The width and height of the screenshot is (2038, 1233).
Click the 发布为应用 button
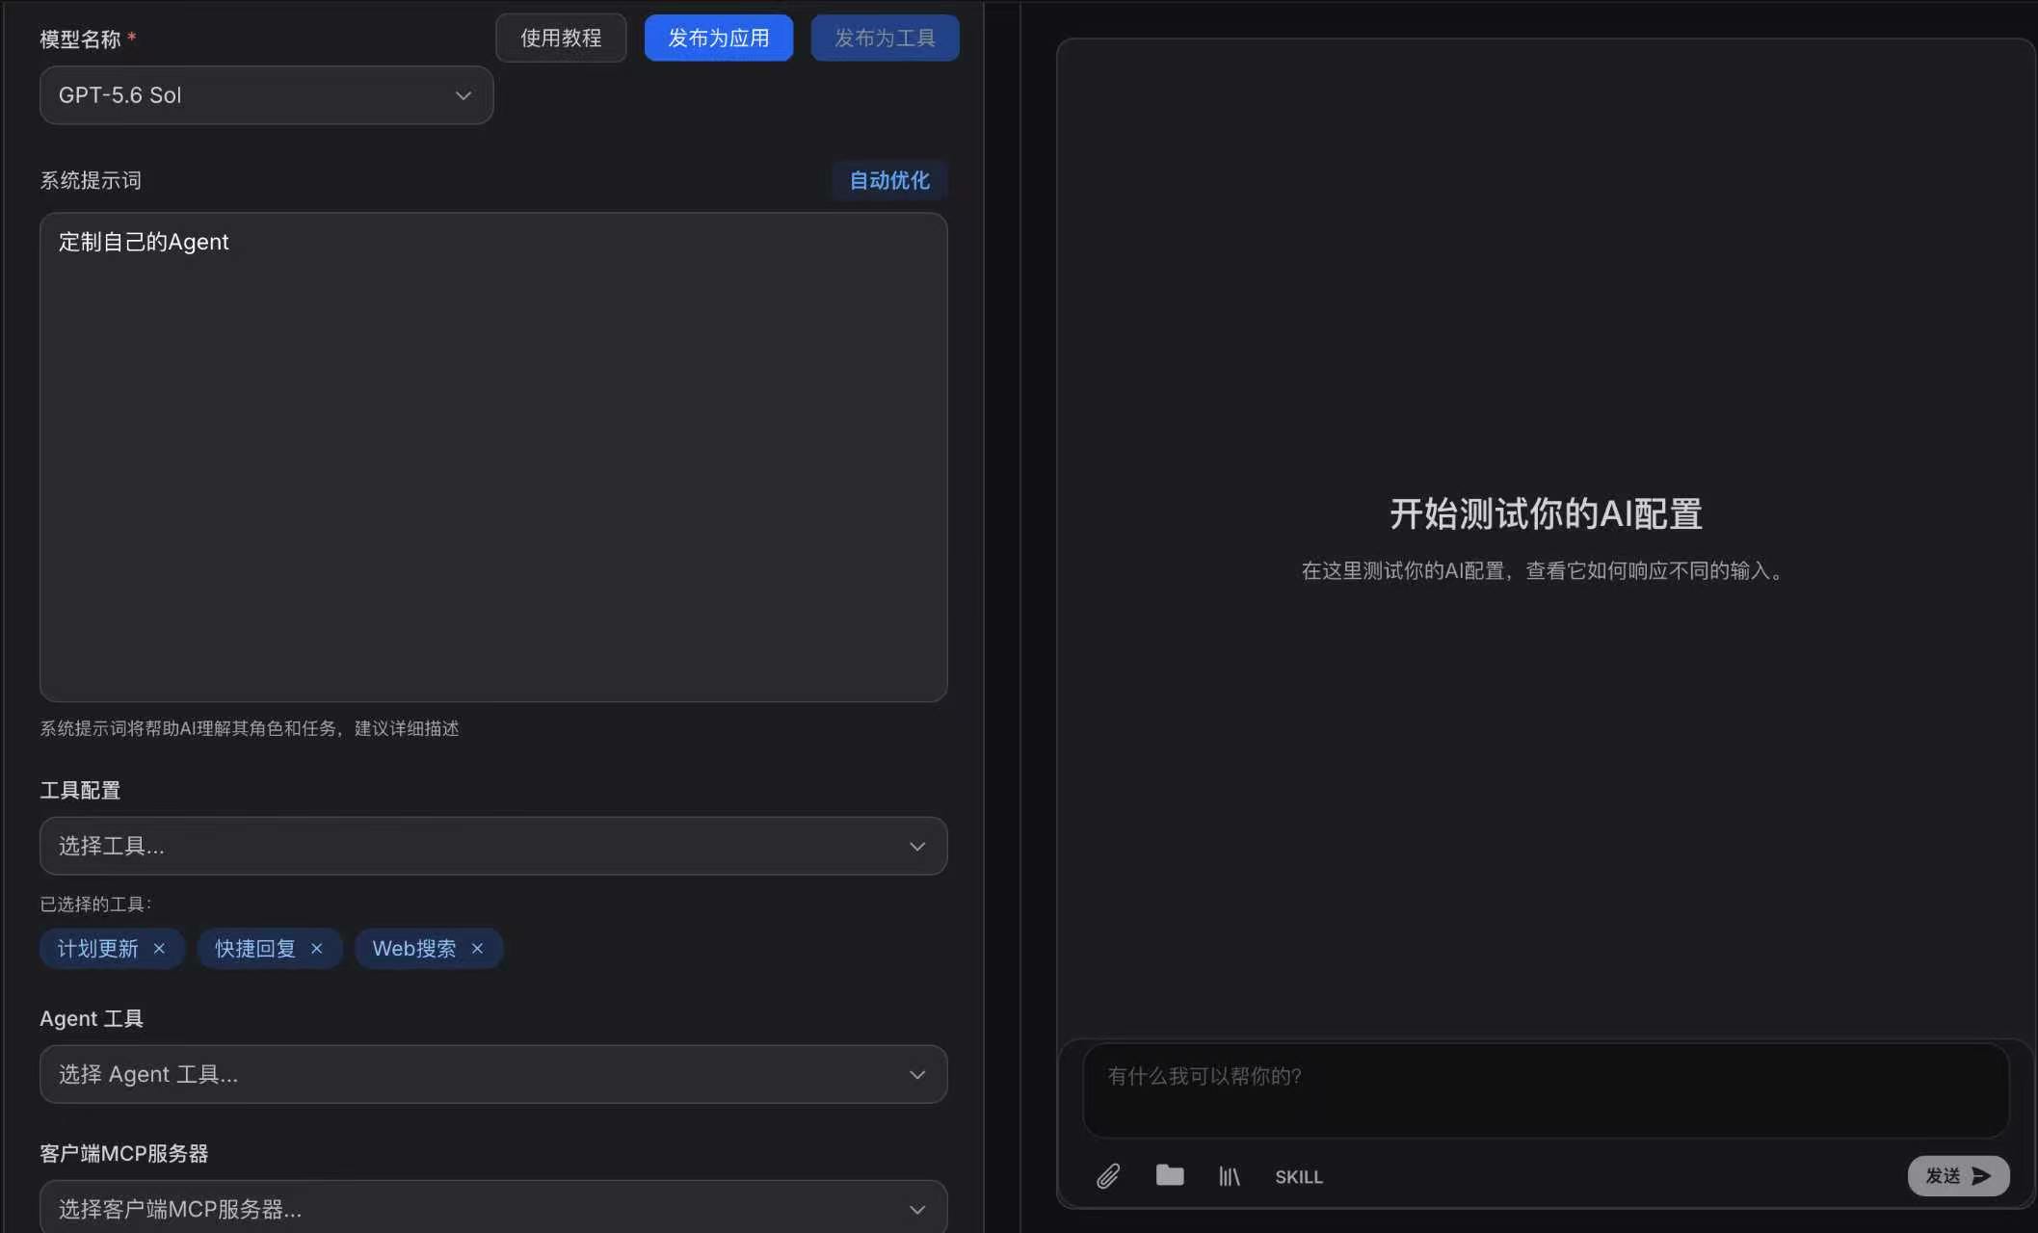point(719,38)
